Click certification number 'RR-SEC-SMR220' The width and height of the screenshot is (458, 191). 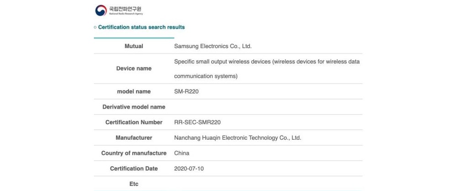201,122
